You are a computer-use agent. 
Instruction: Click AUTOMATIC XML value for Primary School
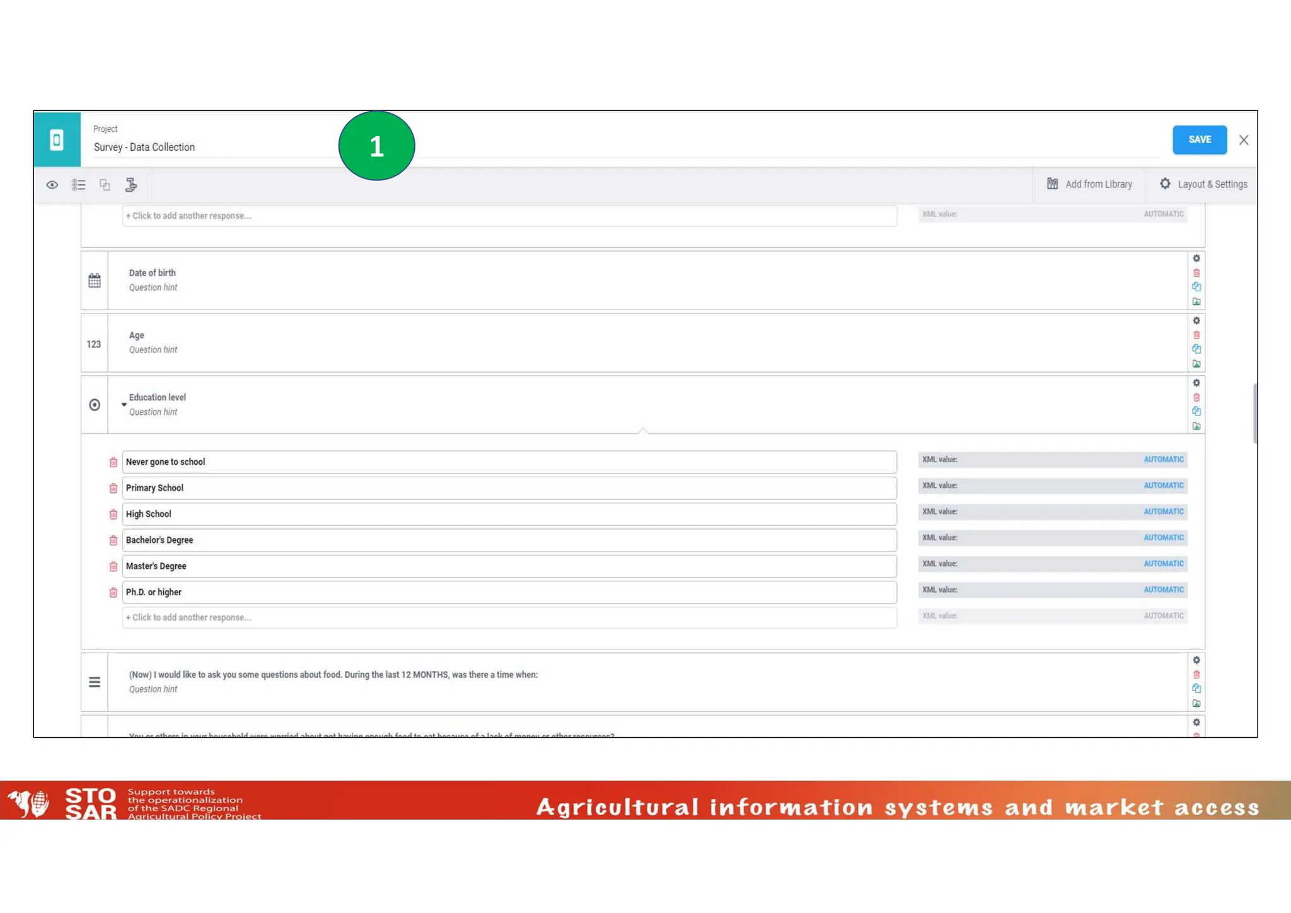pyautogui.click(x=1163, y=486)
